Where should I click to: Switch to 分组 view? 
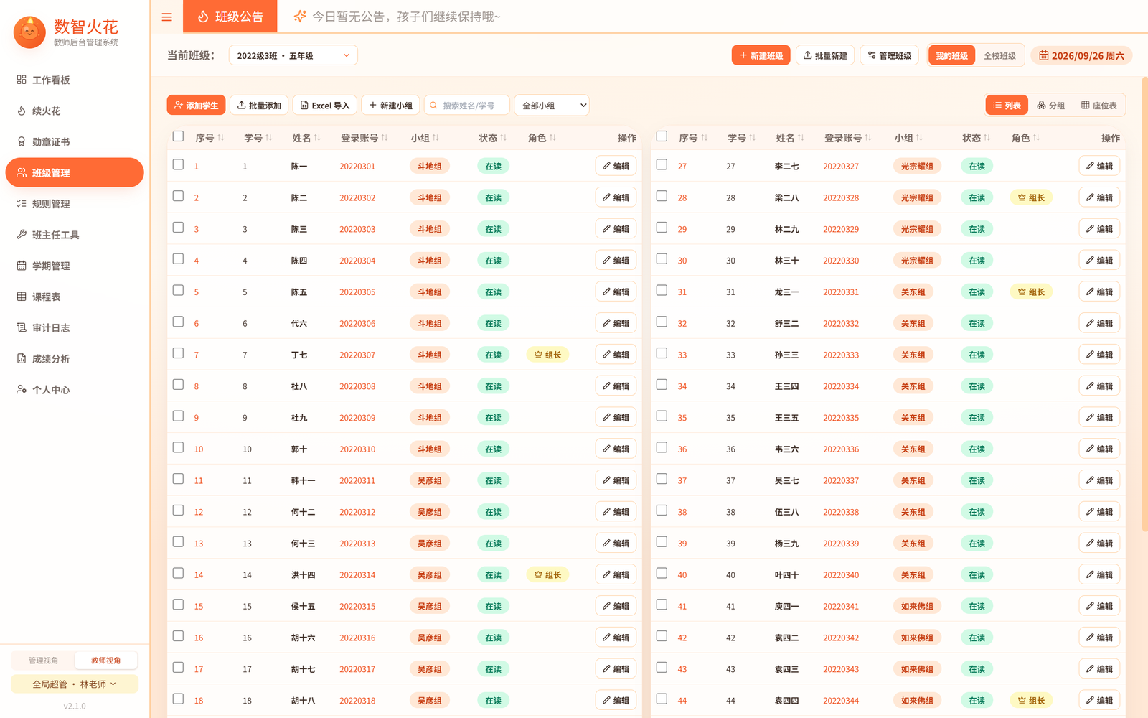(1051, 106)
